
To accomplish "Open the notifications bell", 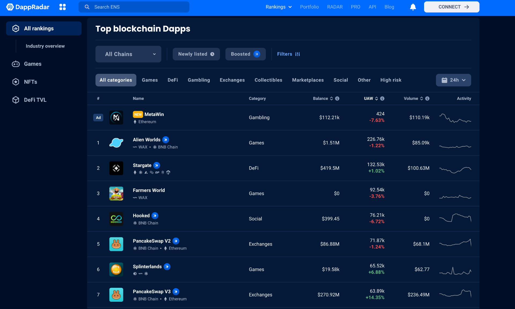I will tap(413, 7).
